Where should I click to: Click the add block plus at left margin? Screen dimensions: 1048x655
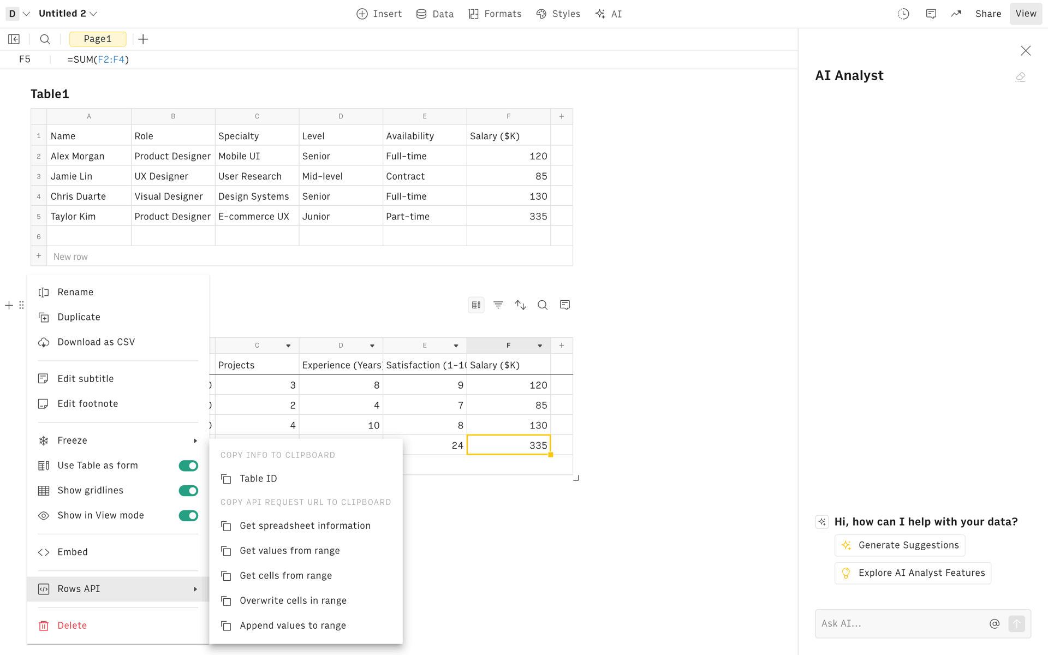[x=9, y=305]
